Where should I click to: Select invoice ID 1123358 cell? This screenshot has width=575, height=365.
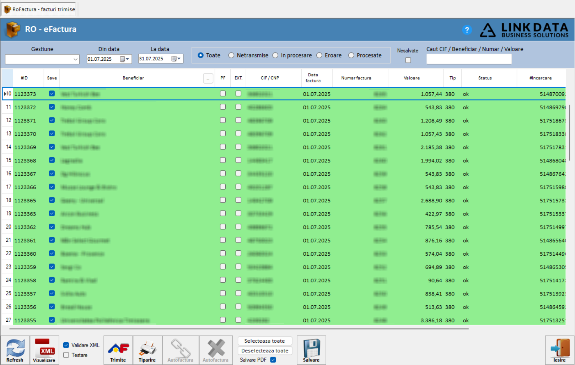pos(29,280)
